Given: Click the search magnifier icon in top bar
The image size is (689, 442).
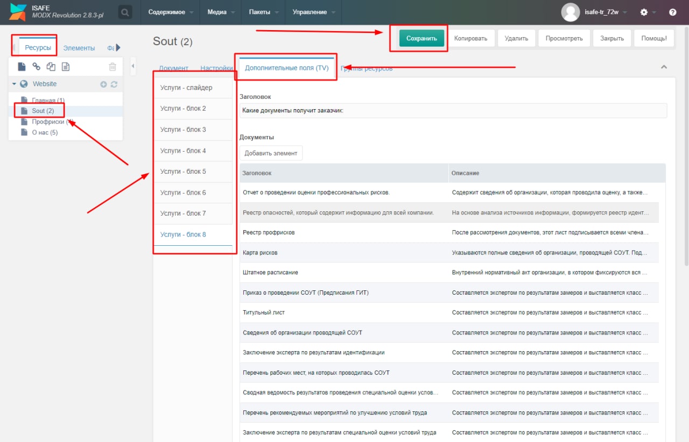Looking at the screenshot, I should click(125, 12).
